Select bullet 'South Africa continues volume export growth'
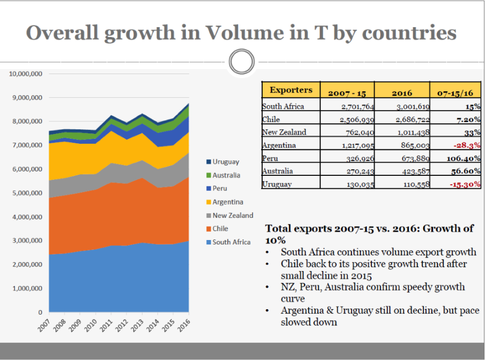485x360 pixels. [379, 252]
